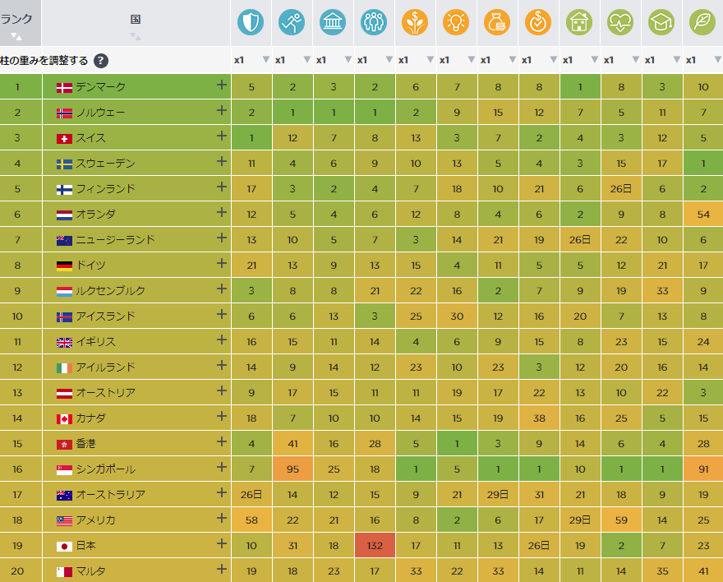
Task: Click the group of people Social Capital icon
Action: [374, 22]
